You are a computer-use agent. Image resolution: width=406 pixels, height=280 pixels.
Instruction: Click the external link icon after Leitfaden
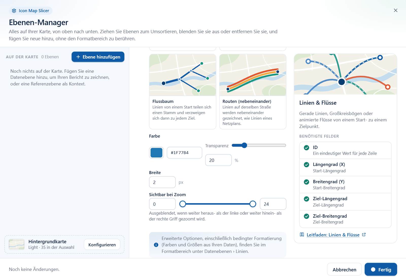click(364, 235)
